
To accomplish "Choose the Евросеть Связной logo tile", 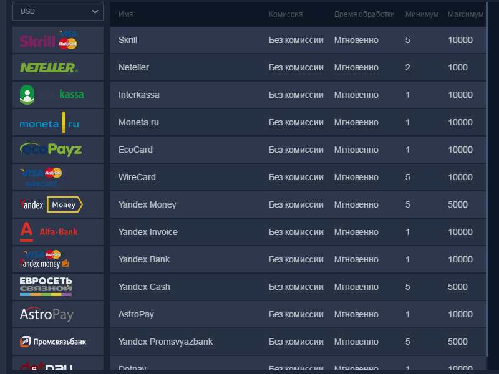I will [58, 287].
